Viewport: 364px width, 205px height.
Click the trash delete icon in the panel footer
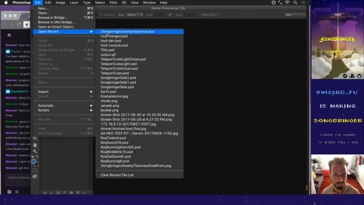pos(84,192)
